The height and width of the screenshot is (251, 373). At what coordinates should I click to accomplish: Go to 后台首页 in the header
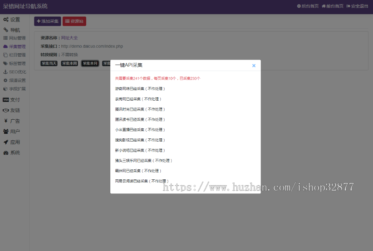click(x=308, y=6)
